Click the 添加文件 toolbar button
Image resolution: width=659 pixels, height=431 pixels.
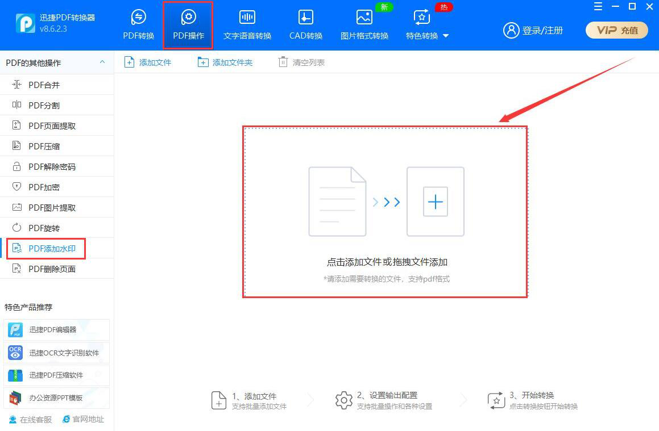click(147, 62)
